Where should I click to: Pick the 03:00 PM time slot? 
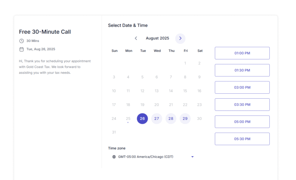point(242,88)
